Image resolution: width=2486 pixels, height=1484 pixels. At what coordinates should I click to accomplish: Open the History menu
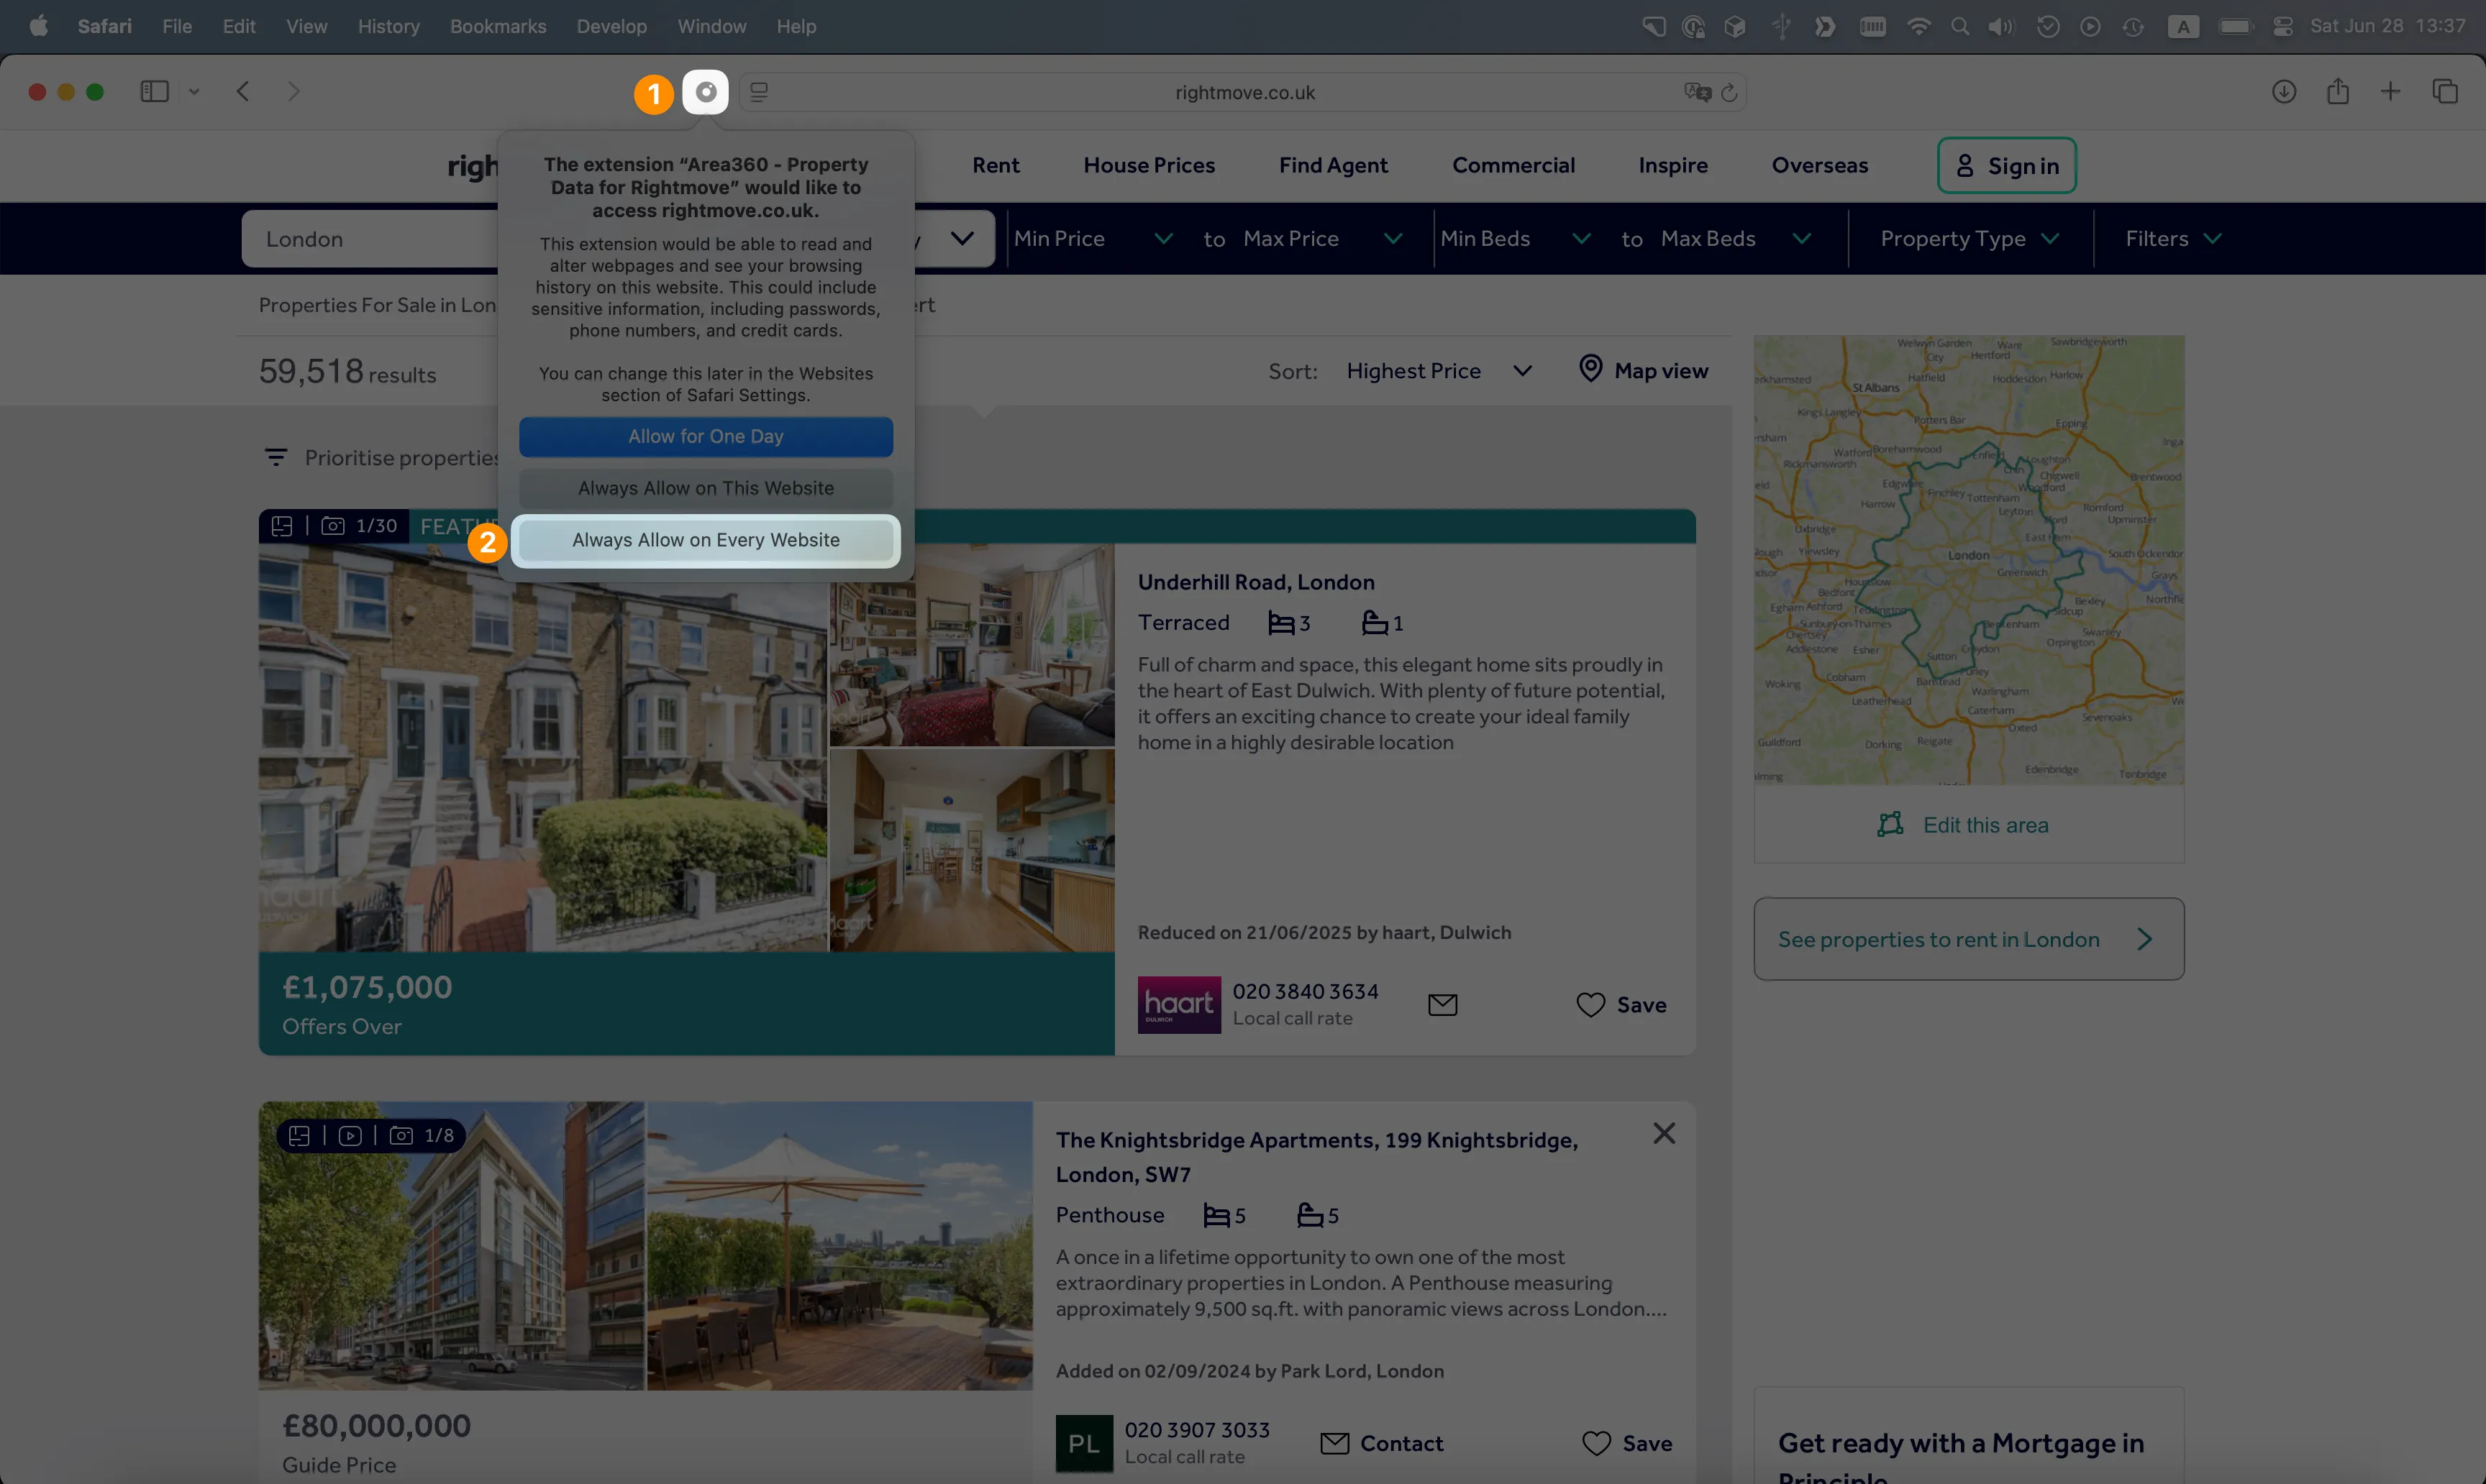click(388, 26)
